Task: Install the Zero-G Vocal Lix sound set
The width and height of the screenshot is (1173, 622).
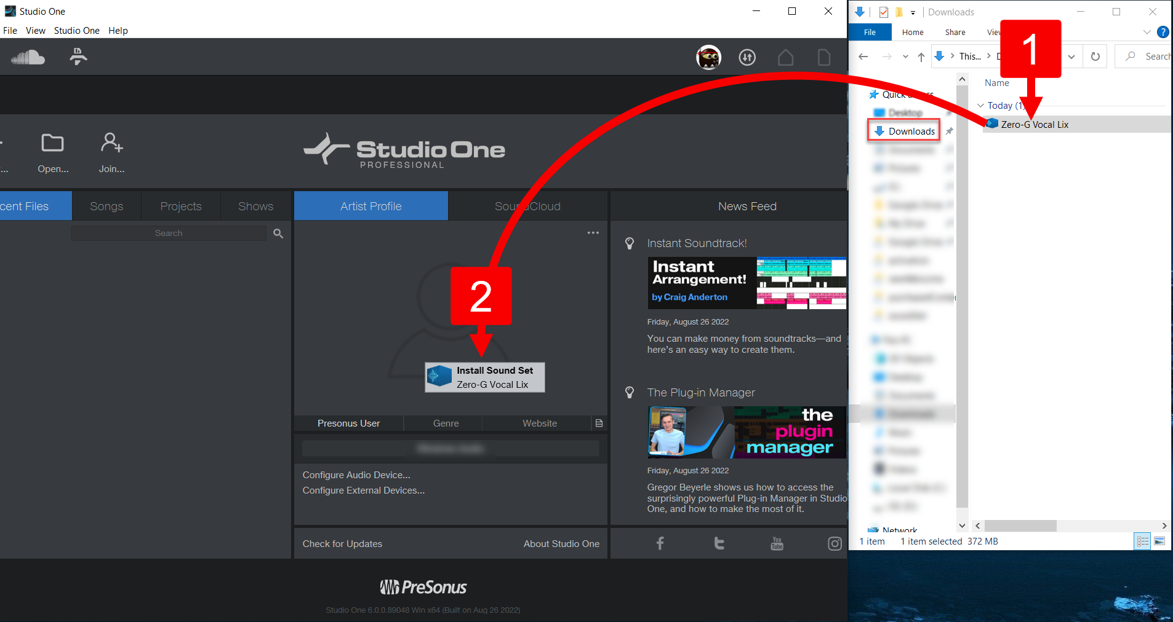Action: pos(484,377)
